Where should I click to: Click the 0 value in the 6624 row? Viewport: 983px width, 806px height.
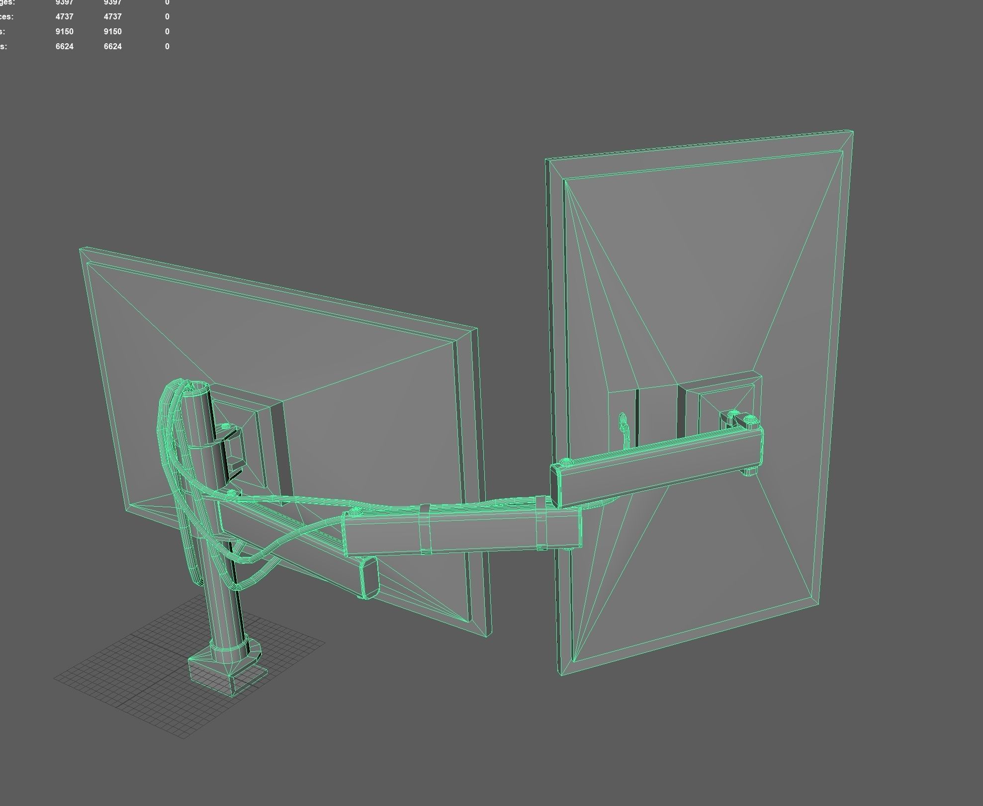tap(167, 46)
